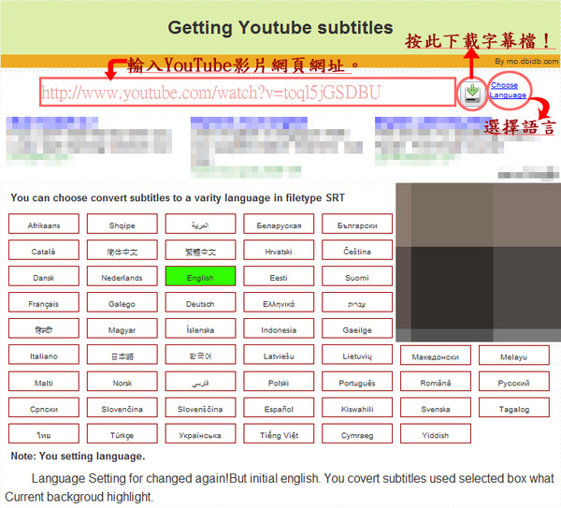This screenshot has width=561, height=508.
Task: Select the Yiddish language button
Action: tap(436, 434)
